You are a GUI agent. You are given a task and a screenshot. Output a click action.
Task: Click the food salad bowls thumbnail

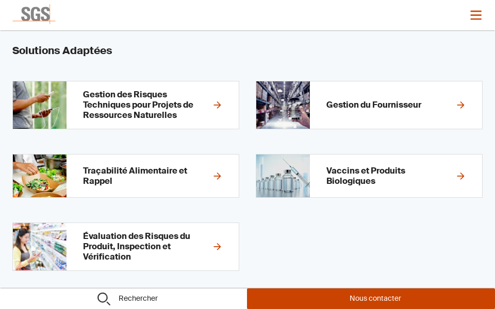tap(40, 176)
